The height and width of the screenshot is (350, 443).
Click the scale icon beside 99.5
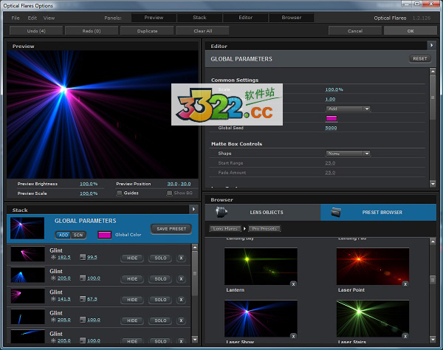coord(83,257)
